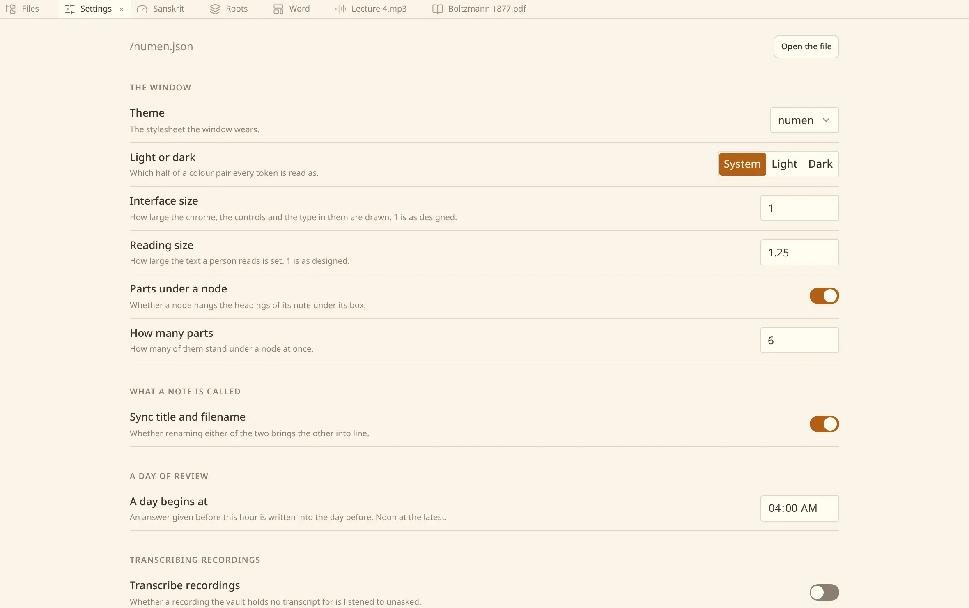Click the TRANSCRIBING RECORDINGS heading
The image size is (969, 608).
coord(195,560)
